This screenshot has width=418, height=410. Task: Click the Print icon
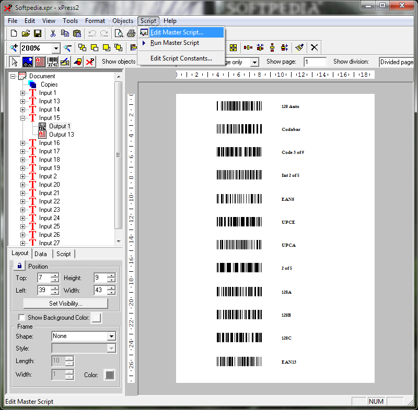click(131, 33)
